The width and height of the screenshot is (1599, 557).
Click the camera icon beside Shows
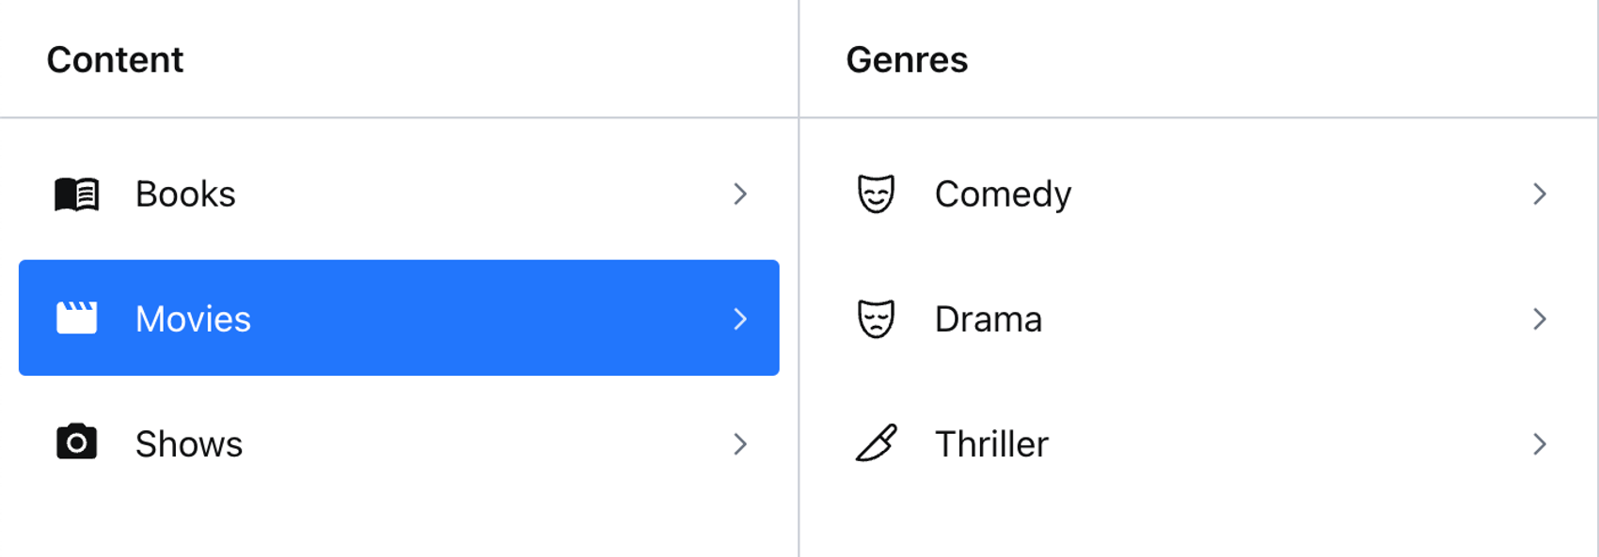(x=76, y=442)
